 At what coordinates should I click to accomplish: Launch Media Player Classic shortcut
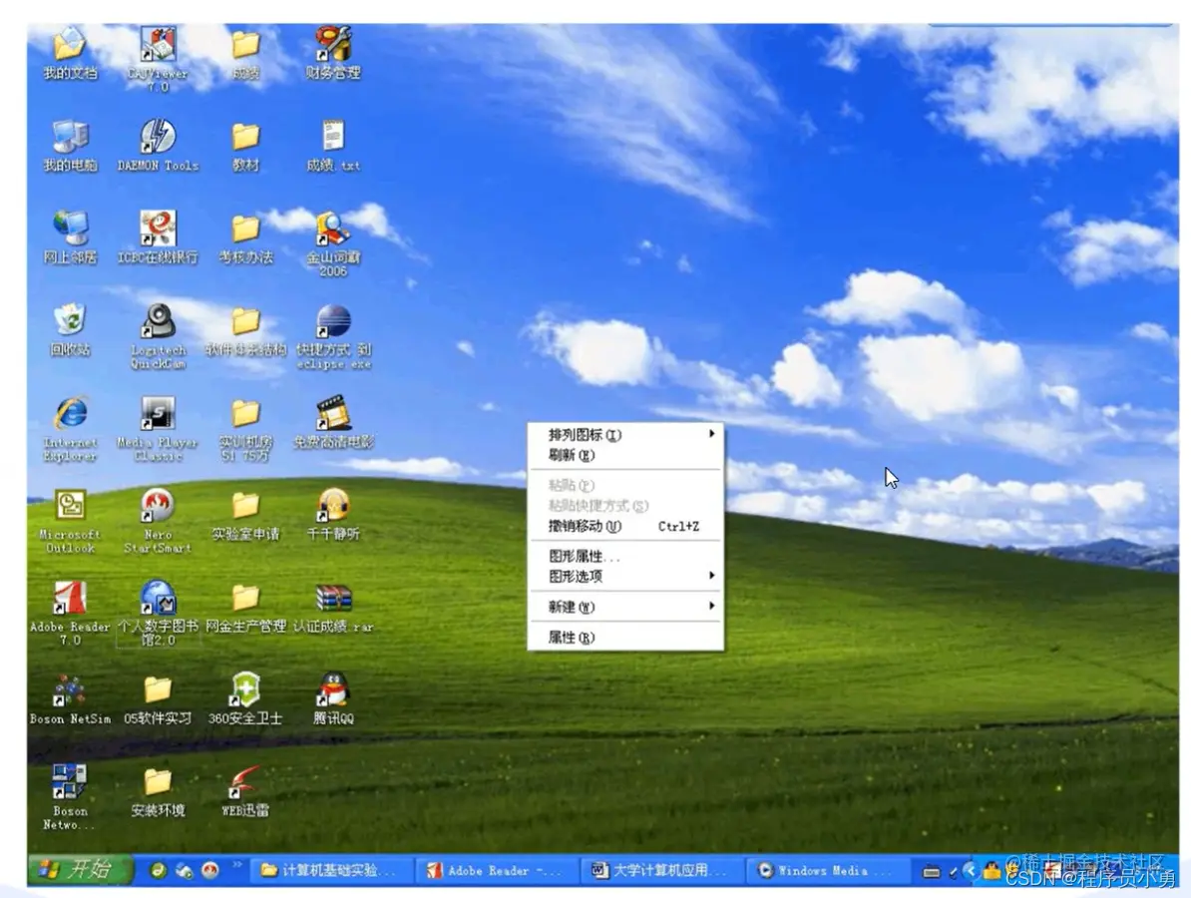pos(158,429)
